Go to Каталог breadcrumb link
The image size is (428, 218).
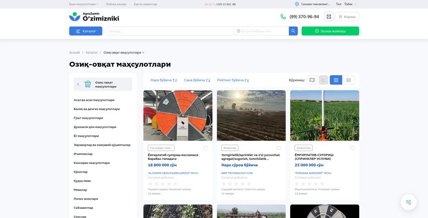point(92,53)
